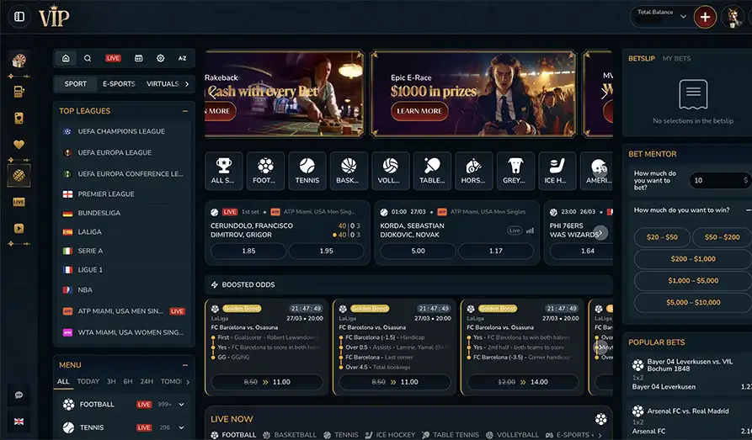Toggle the sidebar panel icon next to VIP logo
The image size is (752, 440).
pos(19,17)
